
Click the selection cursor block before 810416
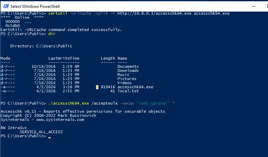[97, 87]
